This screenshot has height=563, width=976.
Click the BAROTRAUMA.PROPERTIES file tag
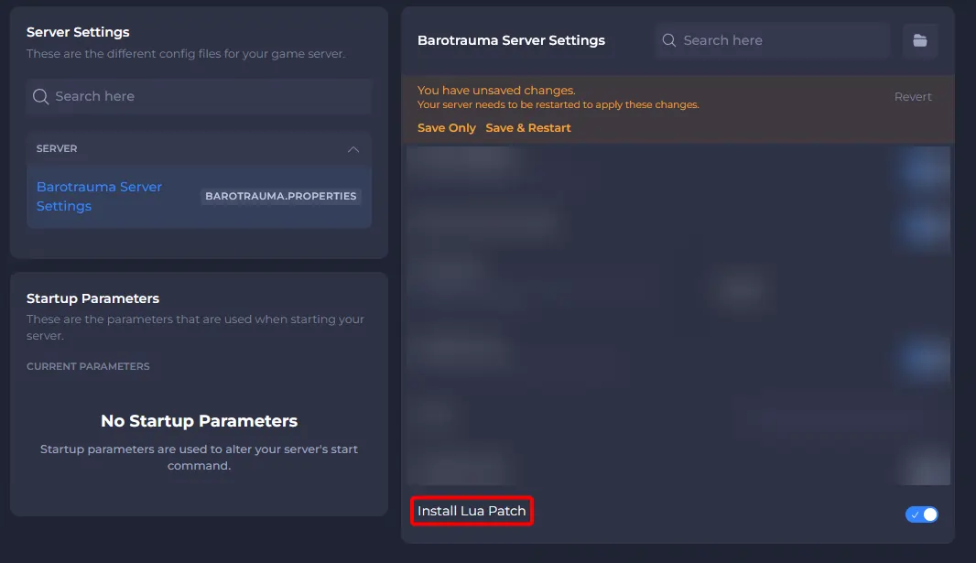(281, 196)
